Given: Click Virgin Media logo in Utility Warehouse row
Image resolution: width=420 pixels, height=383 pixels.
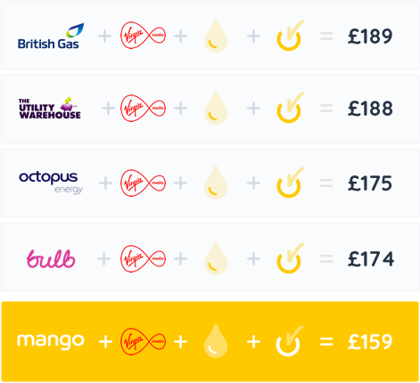Looking at the screenshot, I should pos(143,108).
